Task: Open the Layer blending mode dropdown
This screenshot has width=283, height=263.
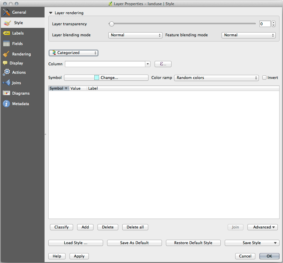Action: coord(135,35)
